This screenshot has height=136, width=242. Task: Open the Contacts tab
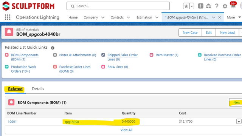click(117, 17)
